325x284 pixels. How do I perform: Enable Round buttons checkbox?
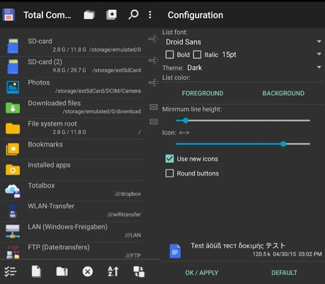tap(170, 173)
